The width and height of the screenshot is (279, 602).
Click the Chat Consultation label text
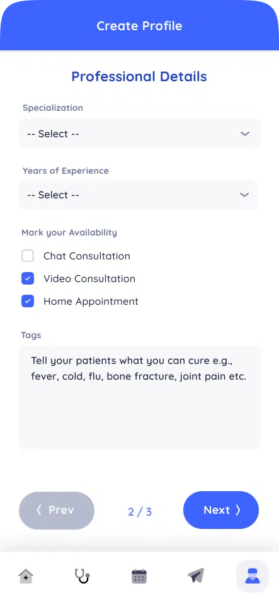click(x=87, y=256)
